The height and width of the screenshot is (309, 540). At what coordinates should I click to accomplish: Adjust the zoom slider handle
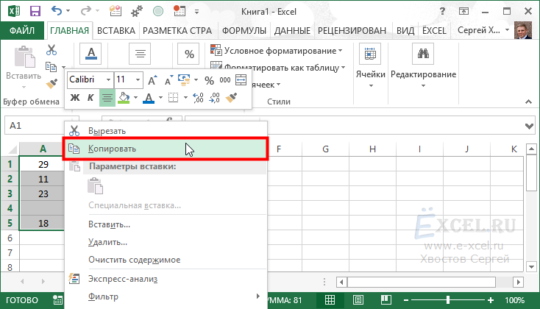448,300
